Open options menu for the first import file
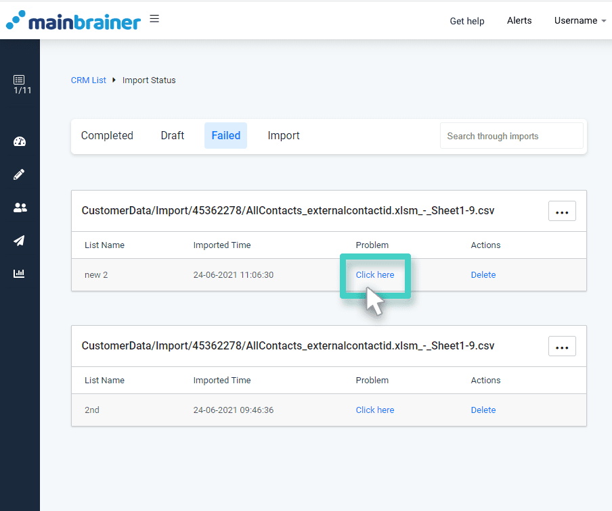 (562, 211)
